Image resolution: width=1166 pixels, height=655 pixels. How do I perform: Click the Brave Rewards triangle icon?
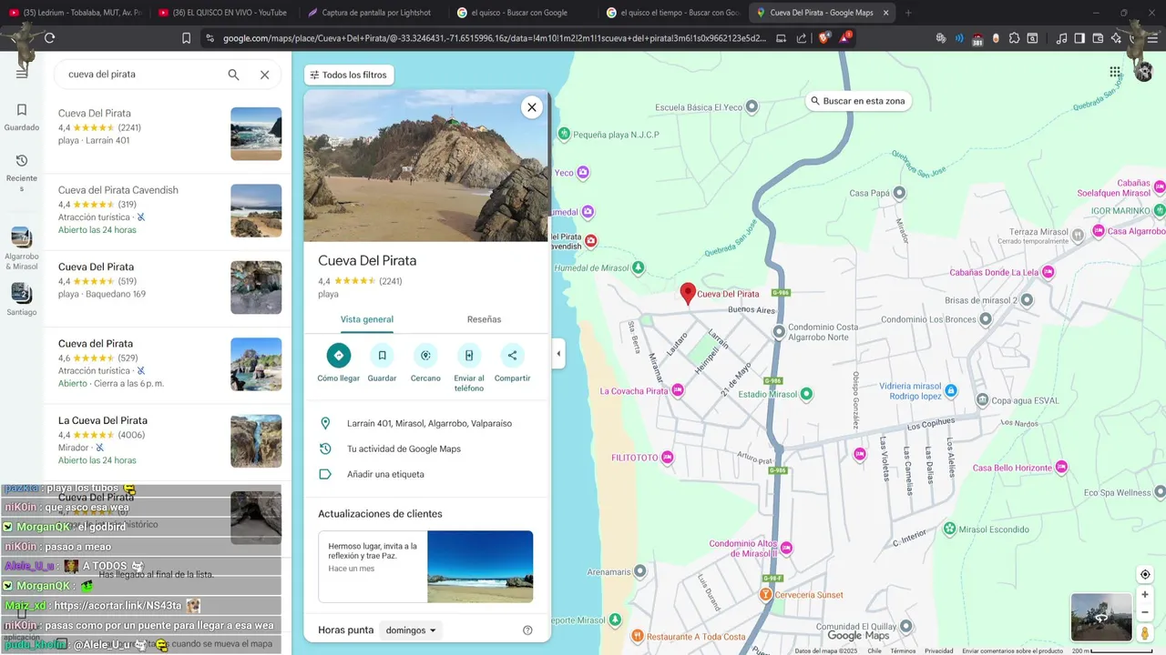pos(845,38)
